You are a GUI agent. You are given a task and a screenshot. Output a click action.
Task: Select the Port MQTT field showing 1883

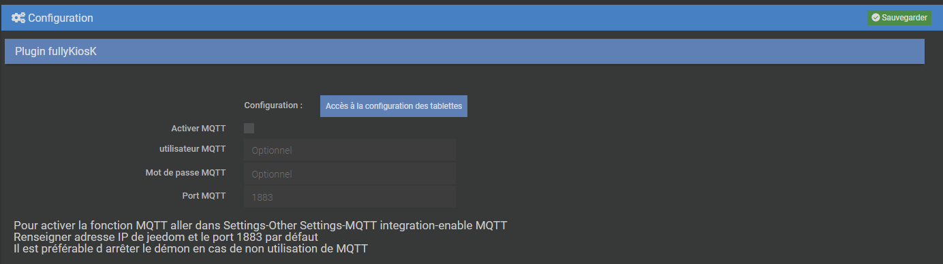(x=350, y=197)
